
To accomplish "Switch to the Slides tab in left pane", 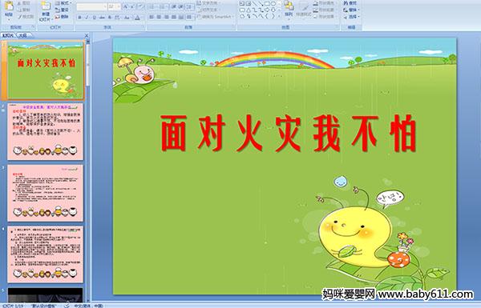I will click(8, 35).
